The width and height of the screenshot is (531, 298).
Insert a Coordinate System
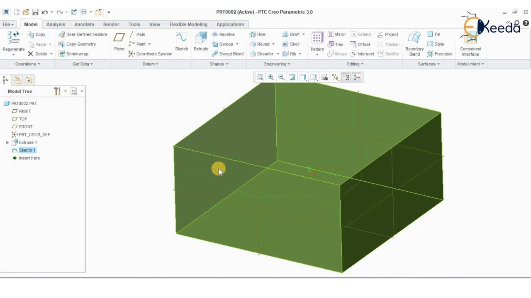tap(150, 54)
